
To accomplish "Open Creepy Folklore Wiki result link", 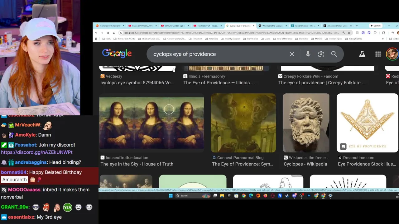I will tap(322, 83).
